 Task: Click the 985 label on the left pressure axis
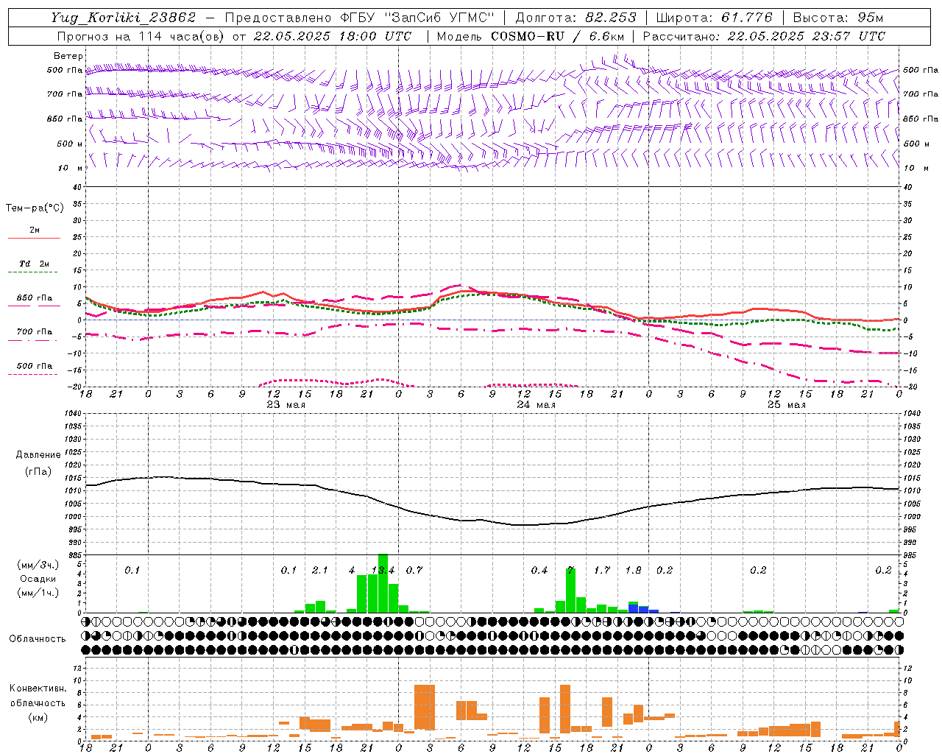75,555
